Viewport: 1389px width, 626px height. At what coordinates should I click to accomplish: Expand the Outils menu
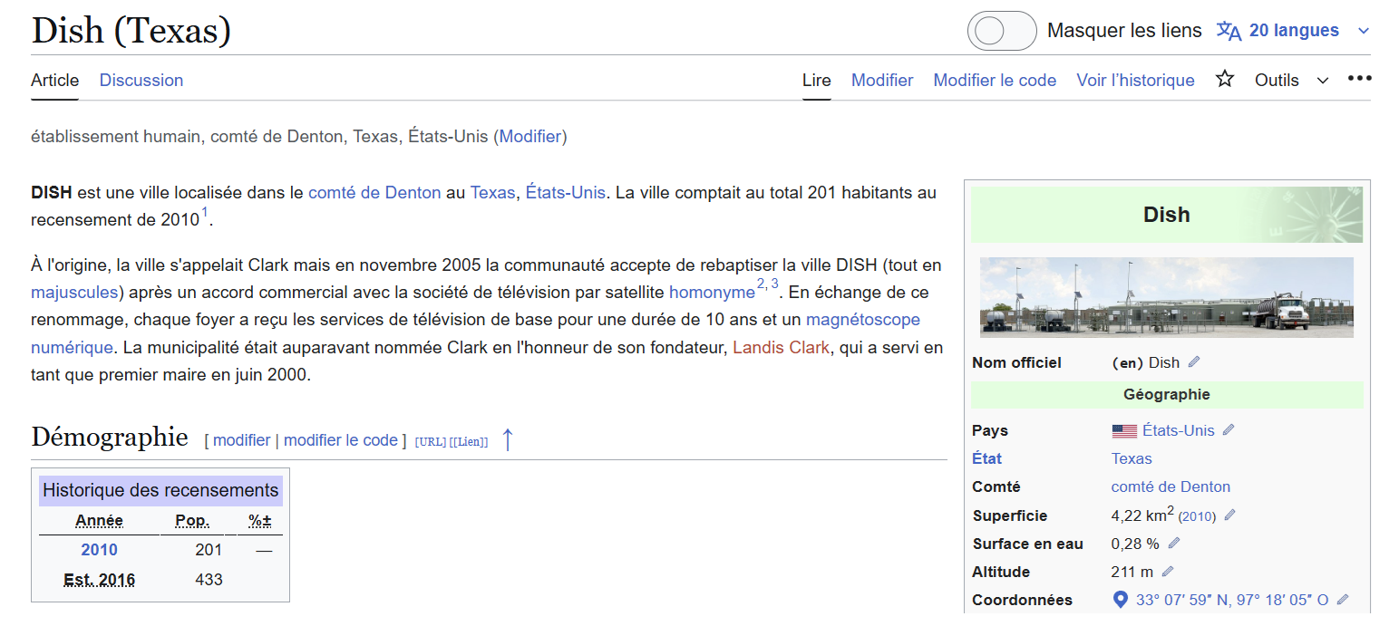(x=1291, y=80)
